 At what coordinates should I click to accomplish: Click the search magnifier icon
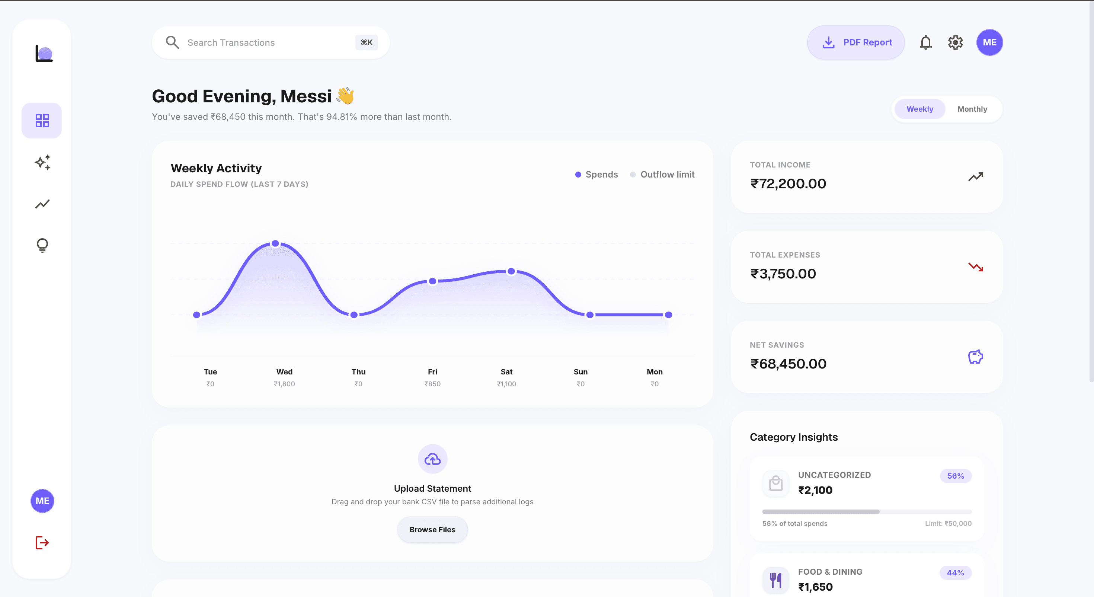(x=172, y=42)
